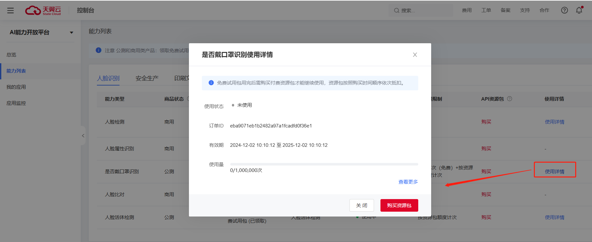The height and width of the screenshot is (242, 592).
Task: Click the order ID eba9071eb1b2482a97a1fcadfd0f36e1
Action: 271,126
